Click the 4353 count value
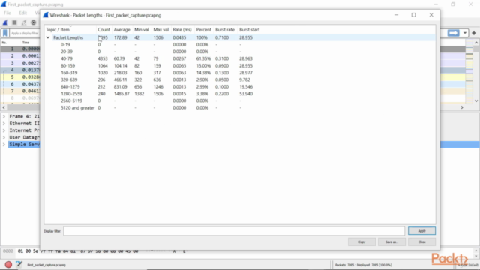Screen dimensions: 480x270 pyautogui.click(x=103, y=58)
